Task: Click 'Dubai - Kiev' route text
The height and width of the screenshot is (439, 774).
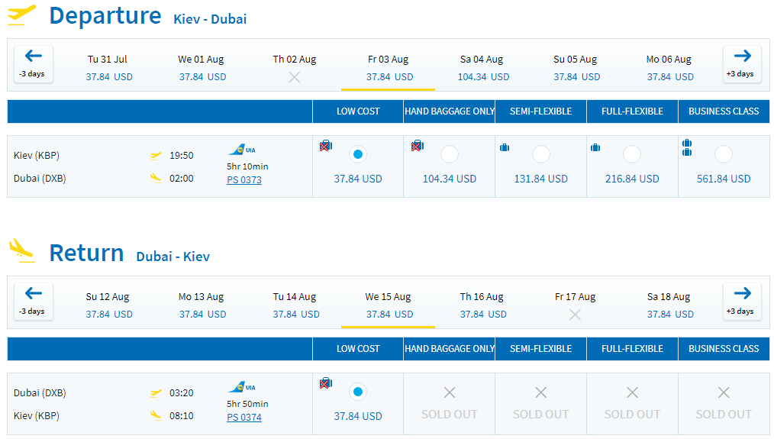Action: point(173,257)
